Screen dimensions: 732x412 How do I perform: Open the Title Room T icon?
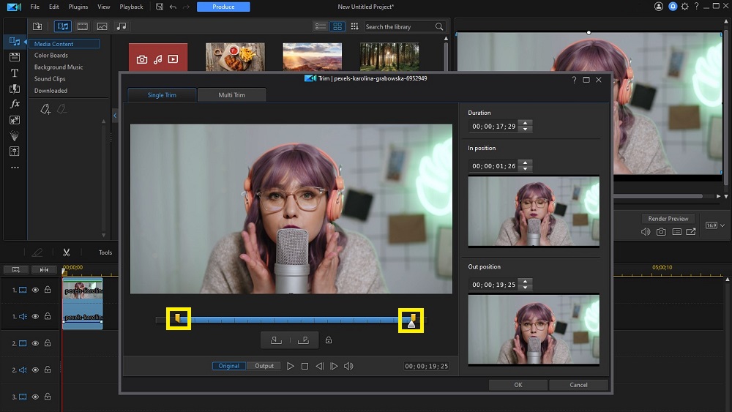click(15, 72)
